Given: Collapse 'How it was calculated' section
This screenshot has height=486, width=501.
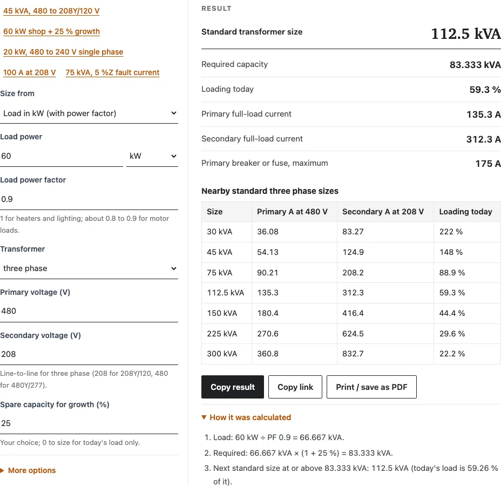Looking at the screenshot, I should pyautogui.click(x=246, y=417).
